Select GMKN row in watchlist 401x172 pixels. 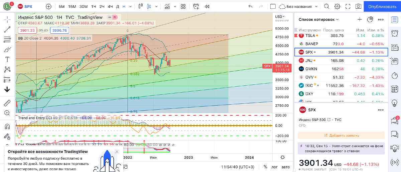tap(341, 69)
